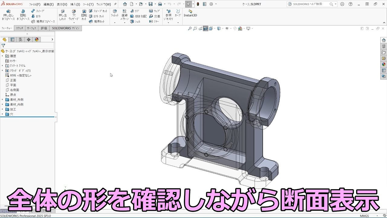Select the 回転ボス/ベース revolve tool

pos(23,15)
